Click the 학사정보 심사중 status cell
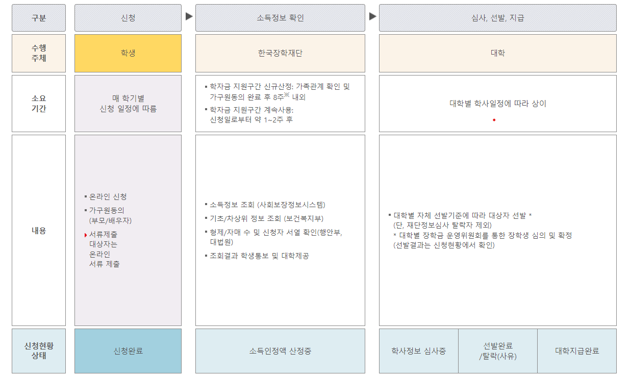The height and width of the screenshot is (376, 630). (x=419, y=351)
